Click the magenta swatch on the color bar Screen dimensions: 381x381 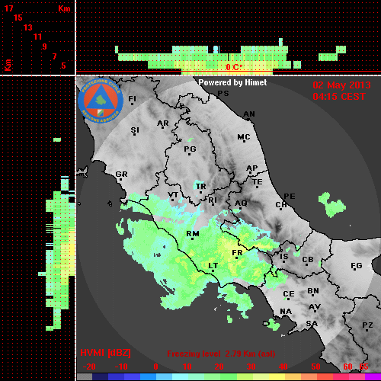click(x=373, y=376)
